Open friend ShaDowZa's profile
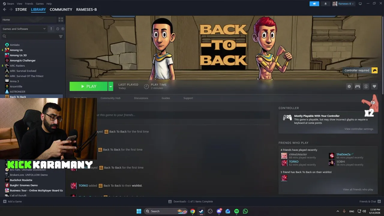Viewport: 384px width, 216px height. click(x=343, y=154)
